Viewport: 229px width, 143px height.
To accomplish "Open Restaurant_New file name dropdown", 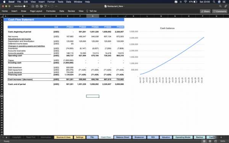I will (x=124, y=6).
